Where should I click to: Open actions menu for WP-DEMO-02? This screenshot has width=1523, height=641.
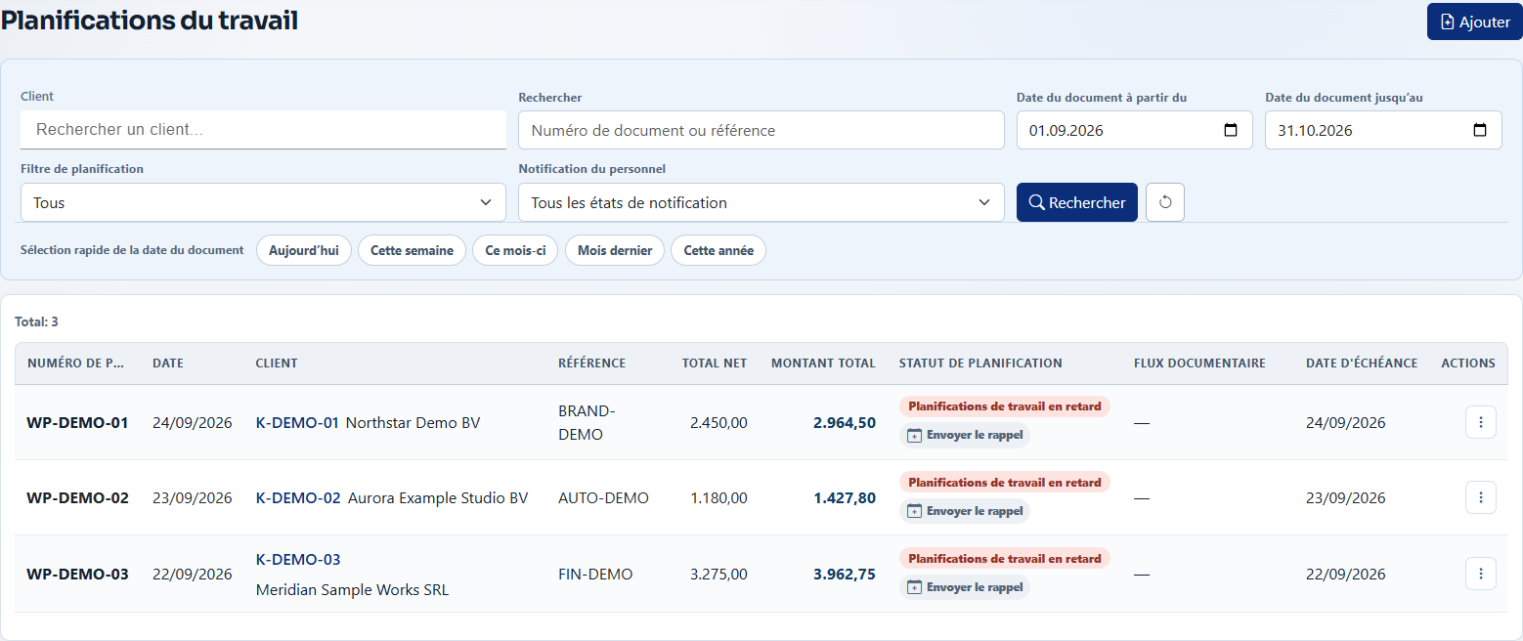point(1481,497)
